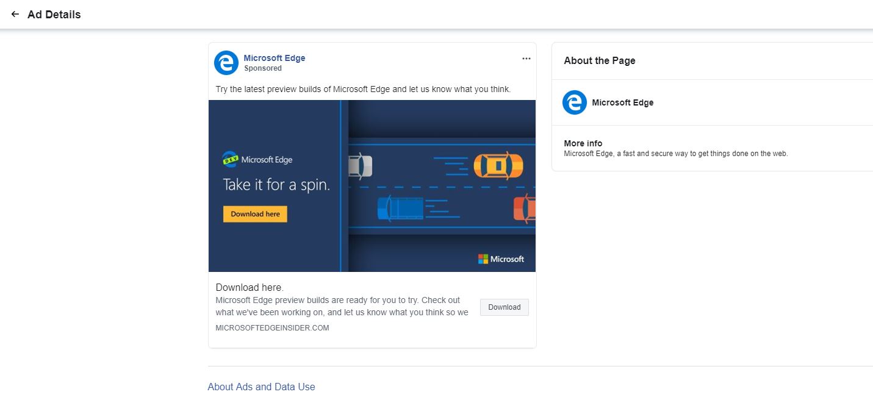Click the ad caption 'Try the latest preview builds'

363,89
